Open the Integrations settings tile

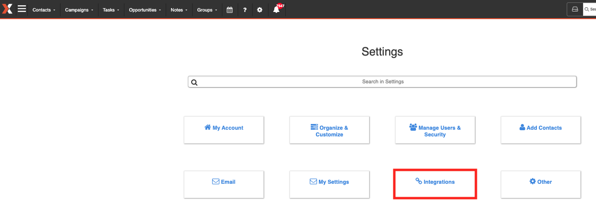tap(435, 184)
